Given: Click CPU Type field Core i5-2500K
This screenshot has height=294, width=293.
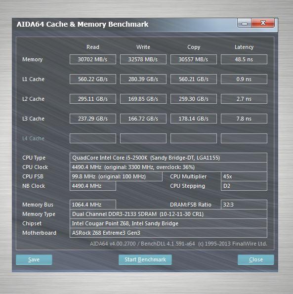Looking at the screenshot, I should [x=168, y=158].
